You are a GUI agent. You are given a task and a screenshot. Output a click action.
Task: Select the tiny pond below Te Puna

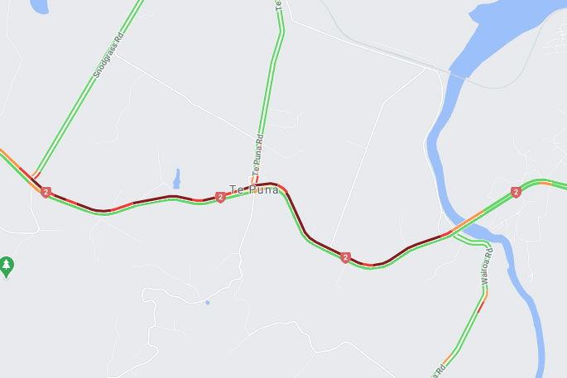pyautogui.click(x=208, y=302)
